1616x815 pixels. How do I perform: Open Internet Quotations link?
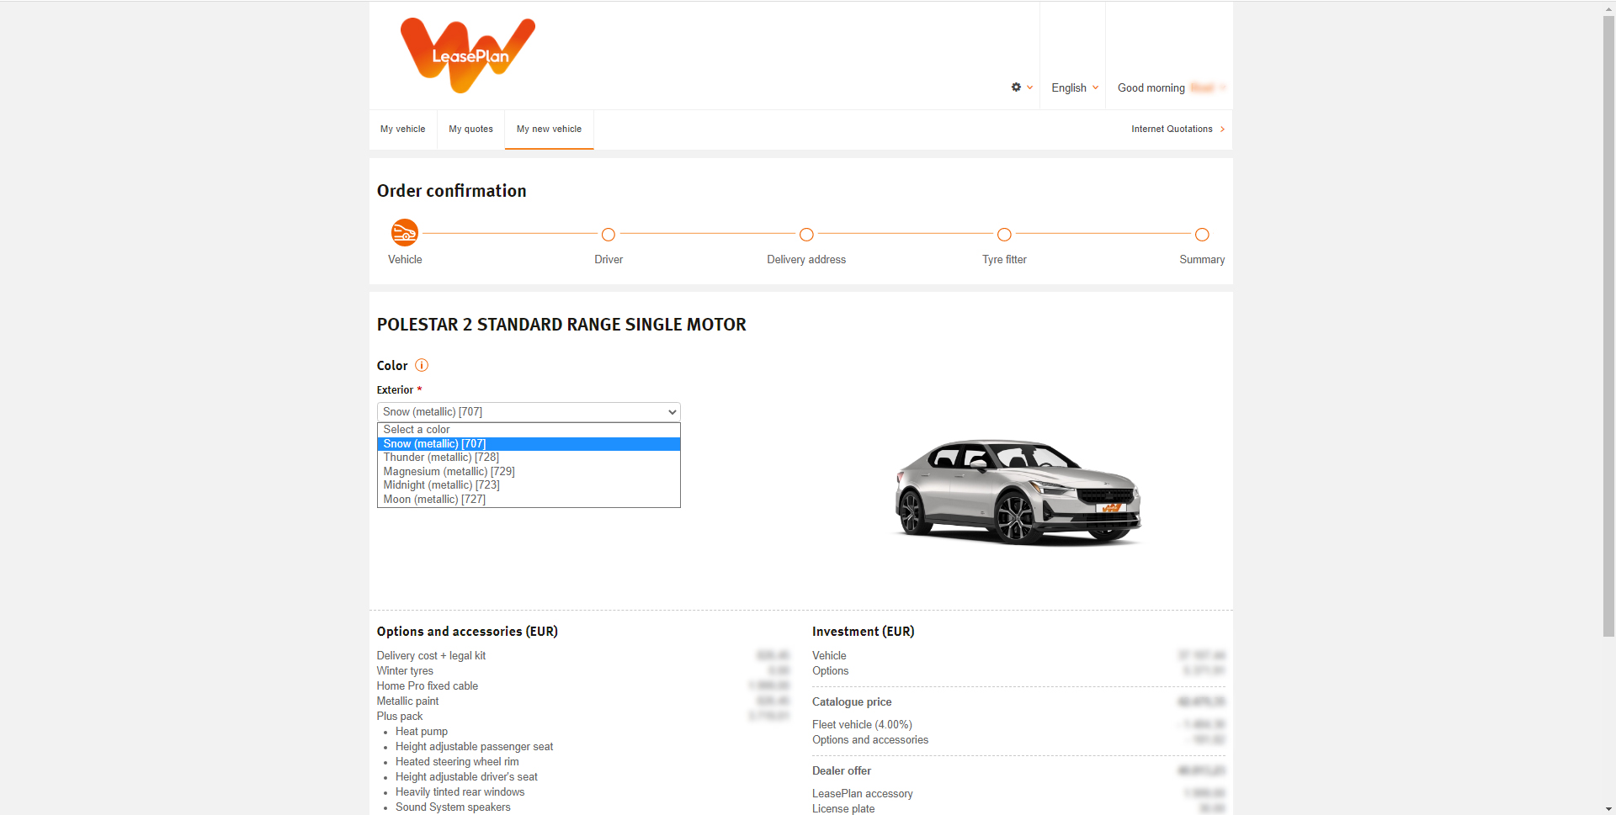coord(1177,129)
